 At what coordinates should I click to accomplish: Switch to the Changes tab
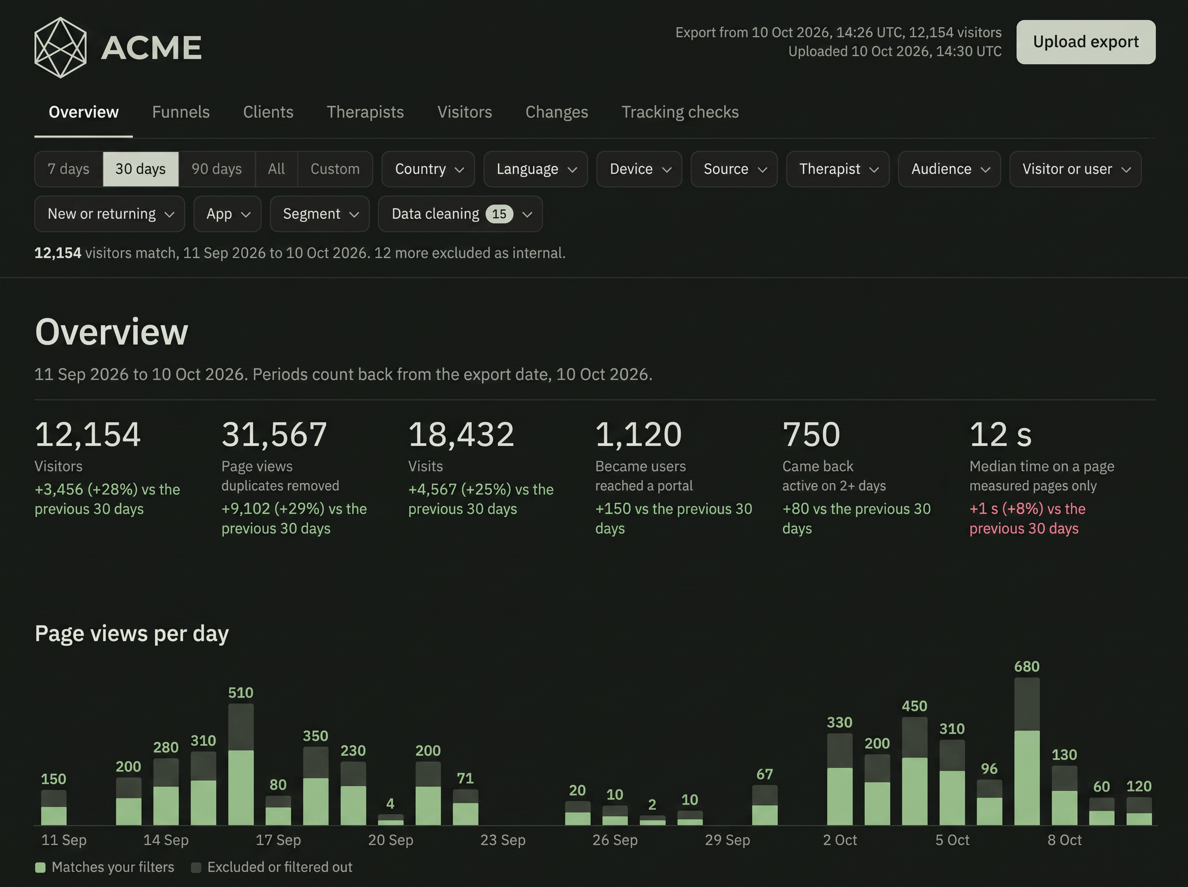[557, 112]
